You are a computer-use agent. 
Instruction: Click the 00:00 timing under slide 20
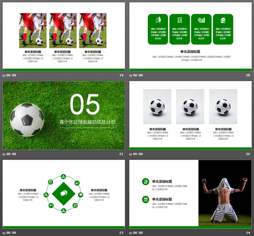pos(138,75)
